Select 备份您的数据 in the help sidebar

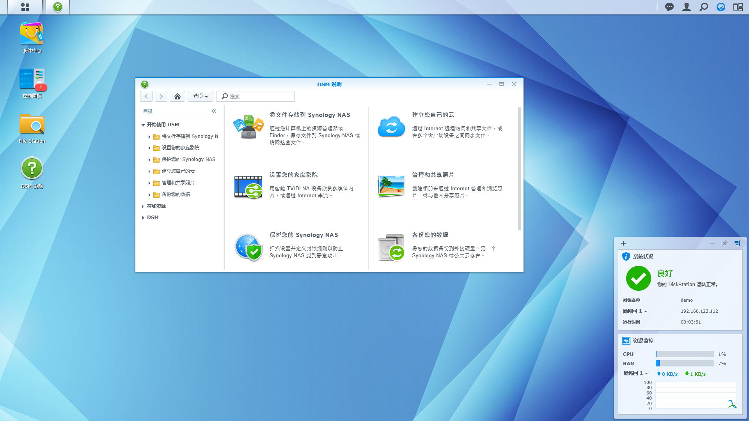[x=175, y=194]
